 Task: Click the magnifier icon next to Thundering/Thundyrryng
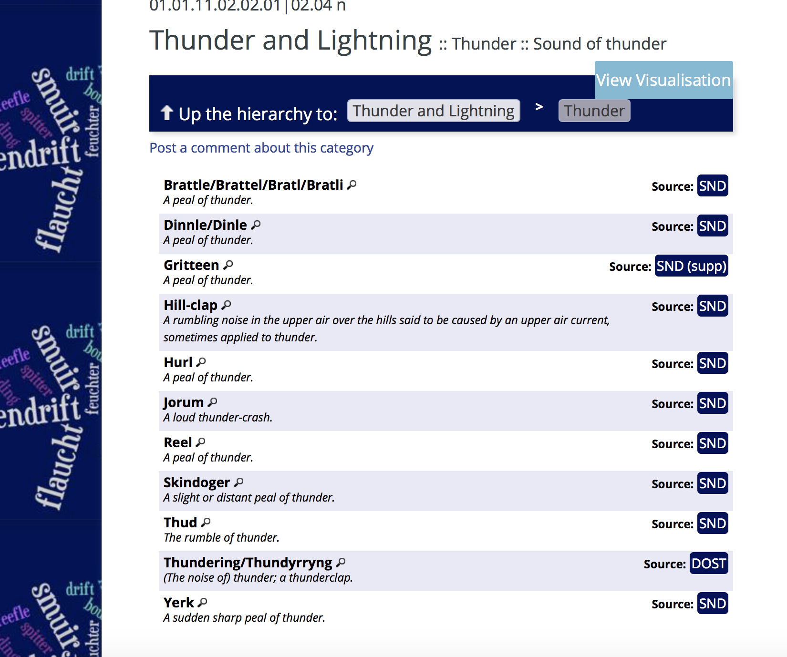click(x=341, y=563)
